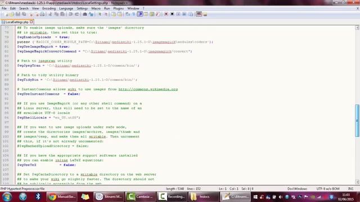The height and width of the screenshot is (202, 360).
Task: Click the Zoom In toolbar icon
Action: pos(100,14)
